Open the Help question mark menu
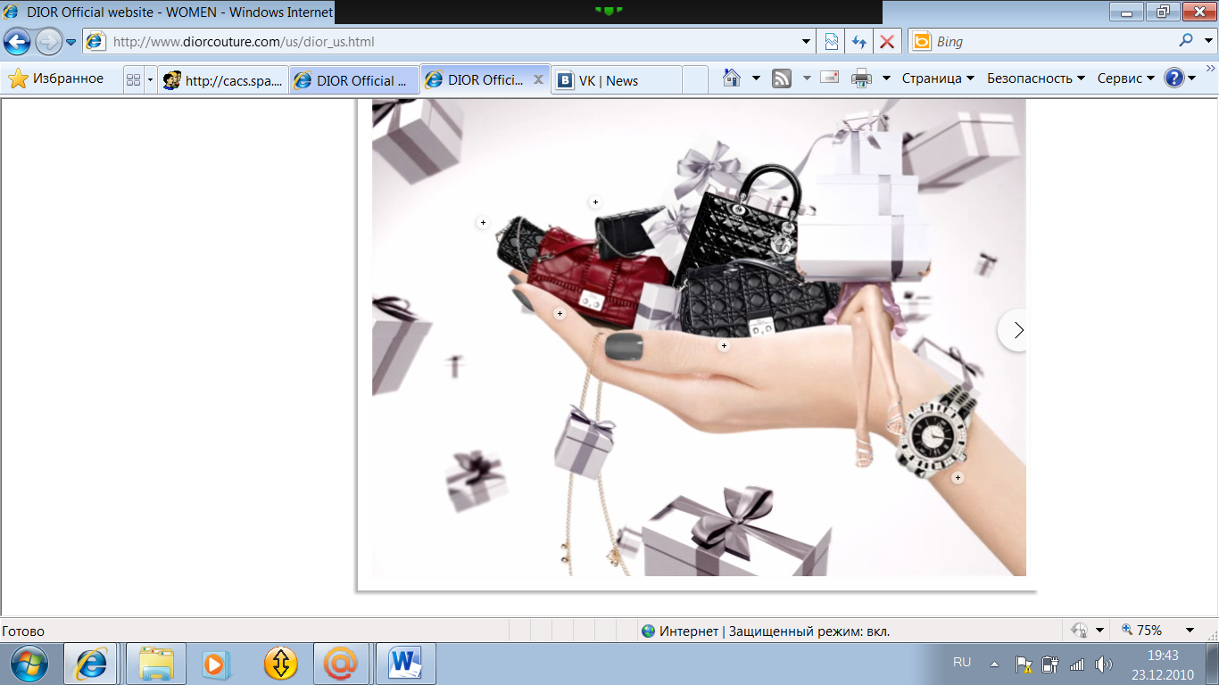 (1180, 78)
